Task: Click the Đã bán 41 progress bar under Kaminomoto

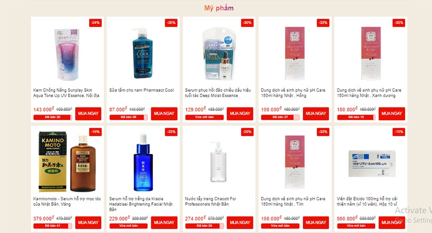Action: [x=53, y=226]
